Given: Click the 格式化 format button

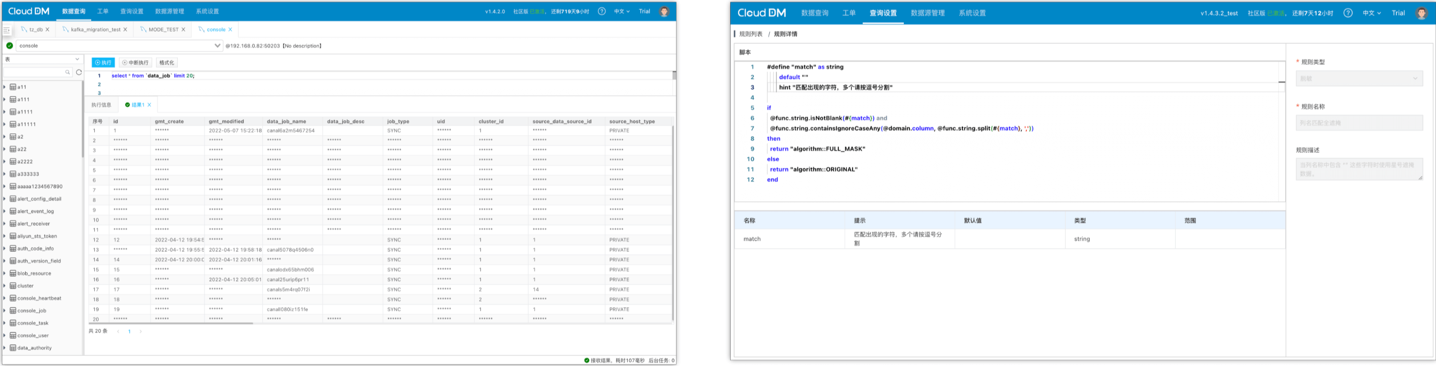Looking at the screenshot, I should click(166, 63).
